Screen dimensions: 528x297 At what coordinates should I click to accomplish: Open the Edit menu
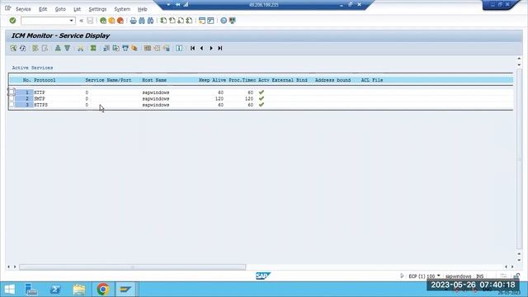tap(43, 9)
